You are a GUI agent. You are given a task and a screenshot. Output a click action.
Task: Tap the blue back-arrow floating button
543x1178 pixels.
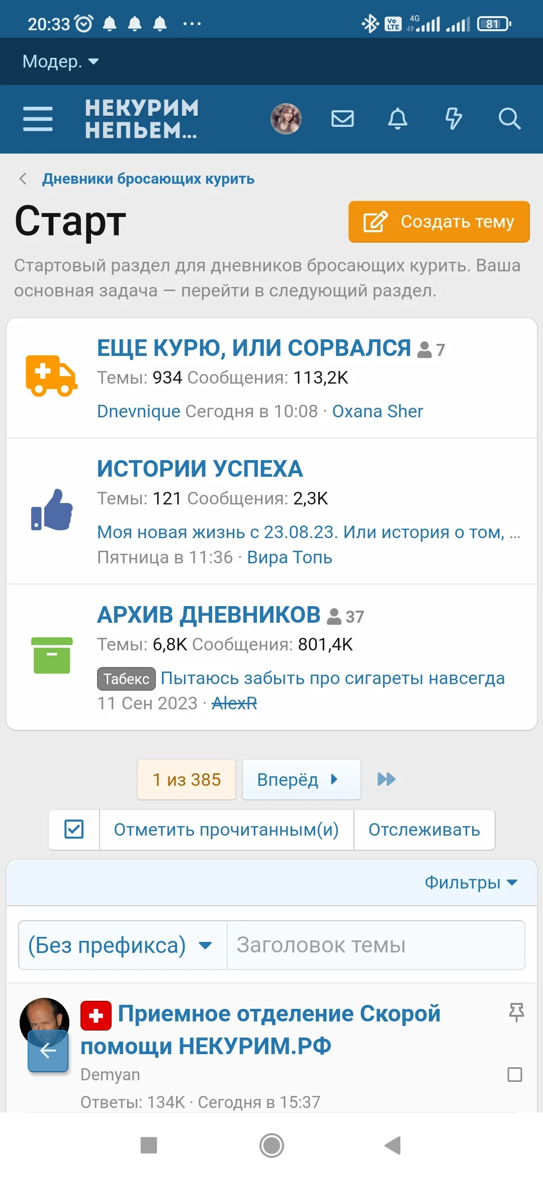point(48,1051)
